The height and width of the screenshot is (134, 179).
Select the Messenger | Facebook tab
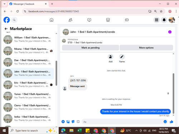(28, 4)
